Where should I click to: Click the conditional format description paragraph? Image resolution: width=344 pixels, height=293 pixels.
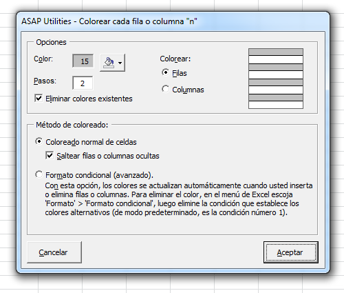[x=179, y=199]
